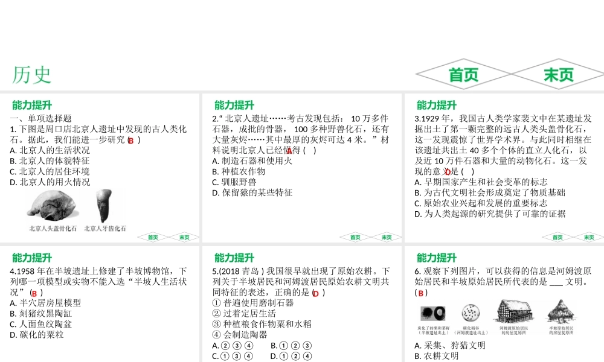This screenshot has width=604, height=362.
Task: Click option 'D. 碳化的粟粒'
Action: (x=37, y=335)
